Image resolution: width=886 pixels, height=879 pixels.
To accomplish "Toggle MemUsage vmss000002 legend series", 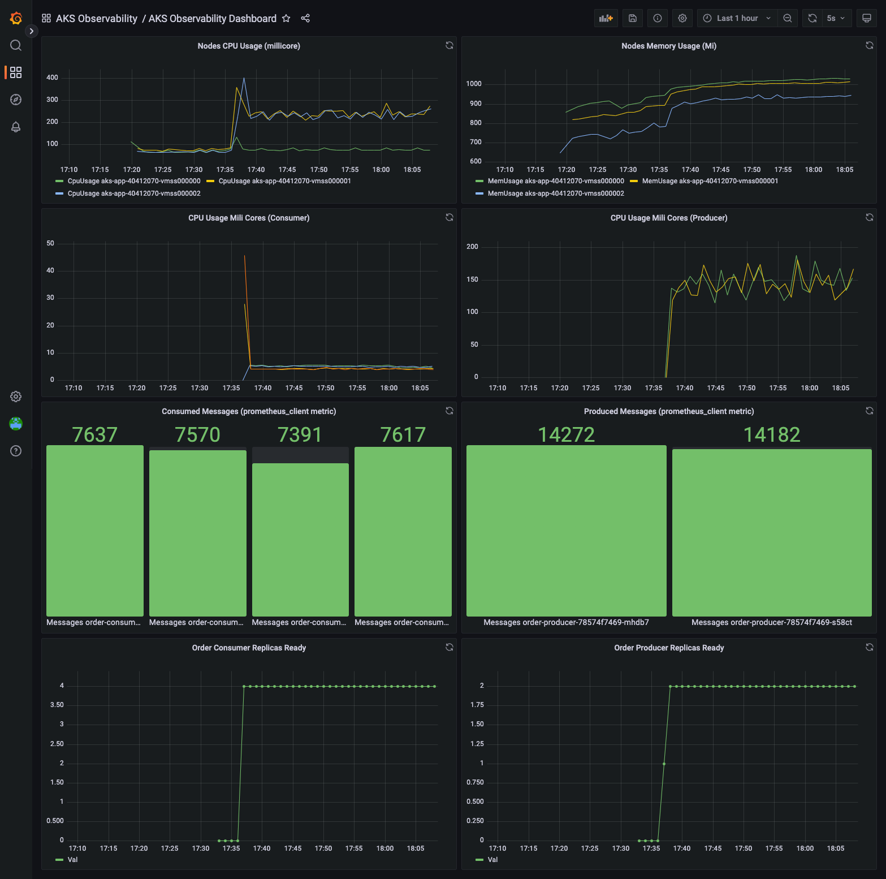I will pos(556,193).
